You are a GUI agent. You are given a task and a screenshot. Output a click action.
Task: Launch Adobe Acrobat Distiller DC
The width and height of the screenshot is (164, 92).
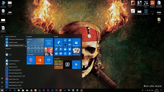click(15, 70)
